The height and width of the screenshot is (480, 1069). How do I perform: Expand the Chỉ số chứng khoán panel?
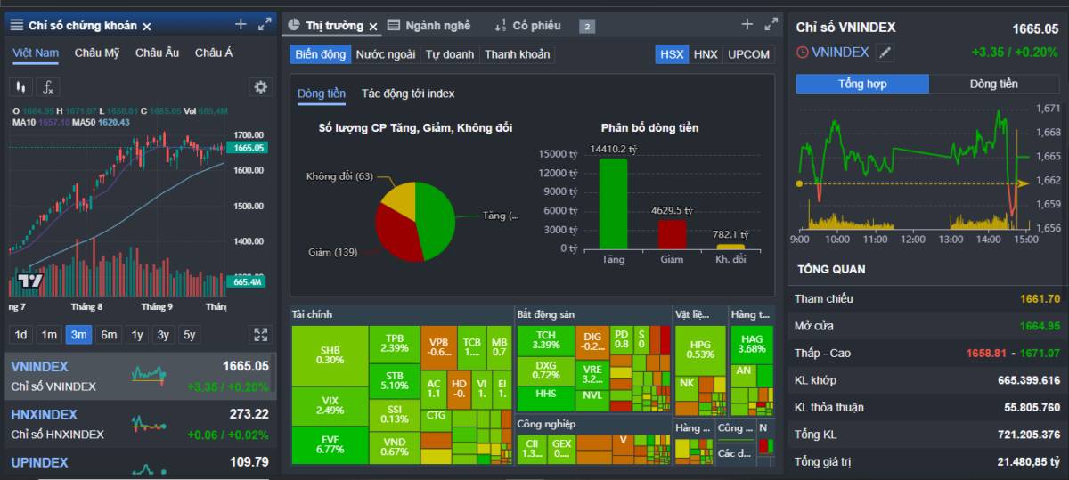[x=265, y=25]
